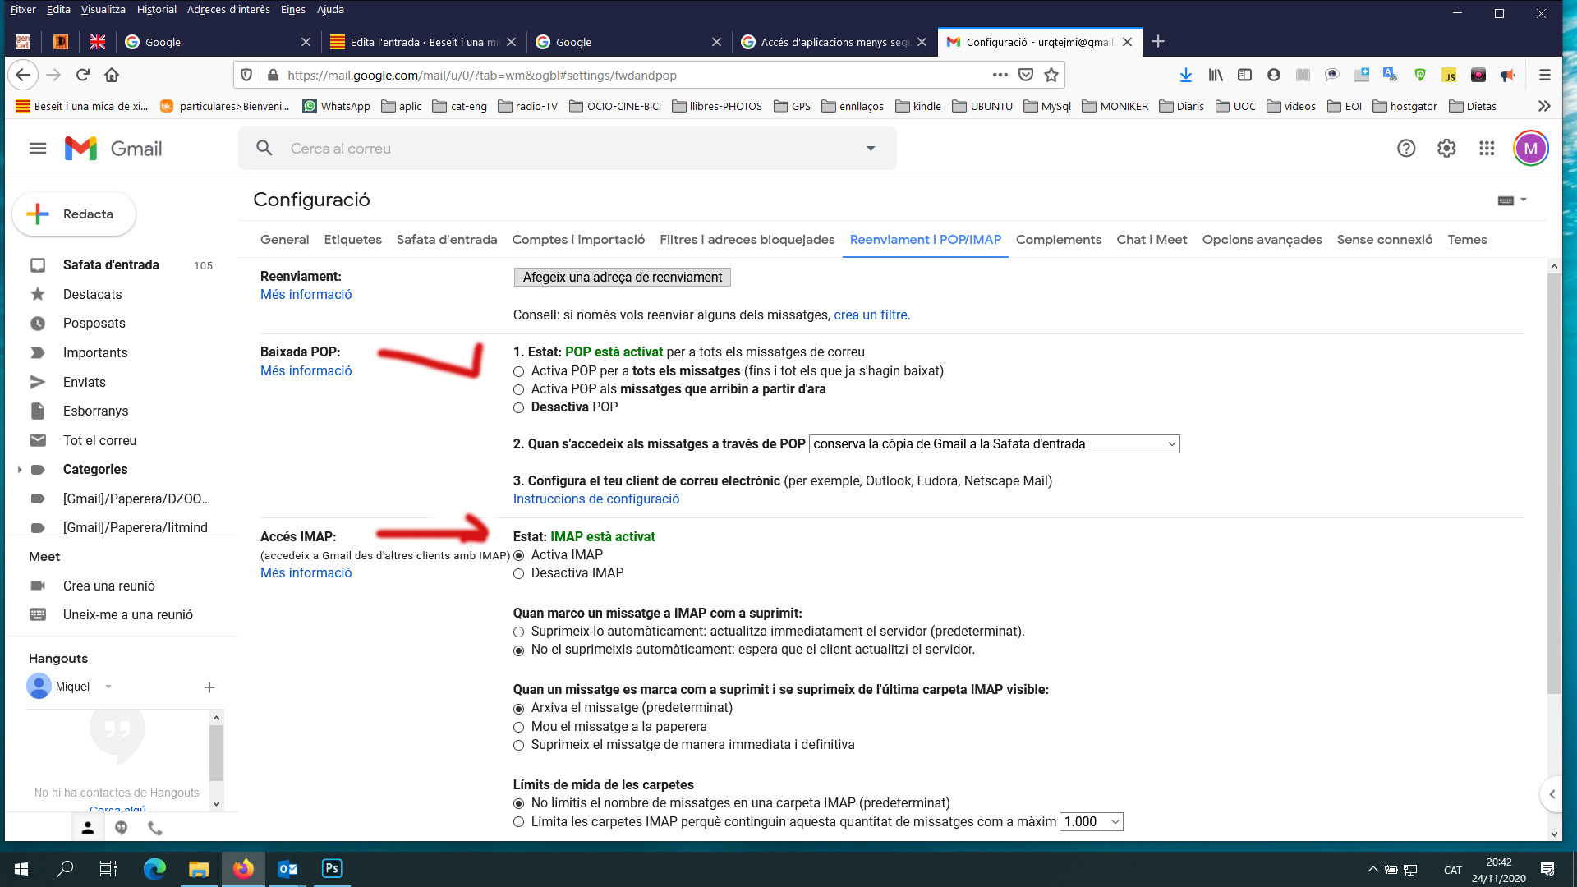Image resolution: width=1577 pixels, height=887 pixels.
Task: Open the 1.000 folder size limit dropdown
Action: pos(1091,822)
